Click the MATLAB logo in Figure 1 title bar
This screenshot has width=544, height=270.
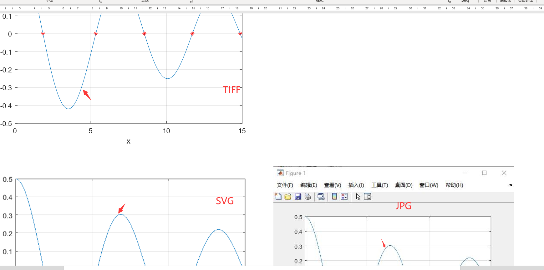point(280,173)
